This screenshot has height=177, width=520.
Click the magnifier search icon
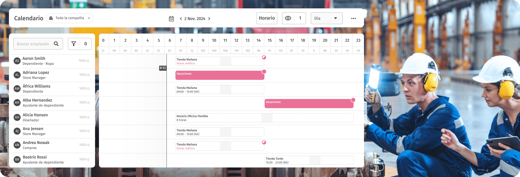click(x=56, y=44)
